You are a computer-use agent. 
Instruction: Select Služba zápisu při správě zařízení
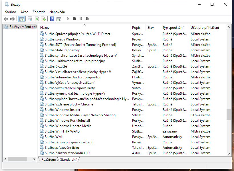[131, 142]
